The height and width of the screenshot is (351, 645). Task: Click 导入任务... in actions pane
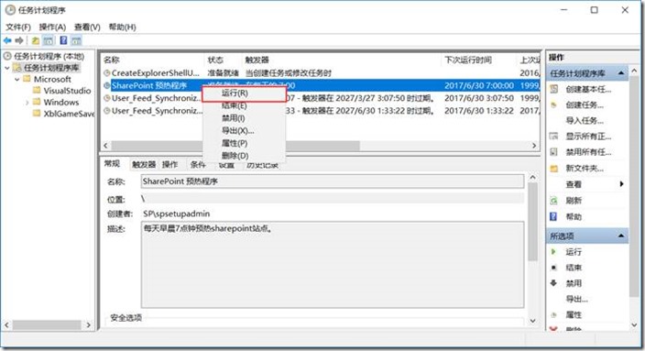(x=585, y=121)
